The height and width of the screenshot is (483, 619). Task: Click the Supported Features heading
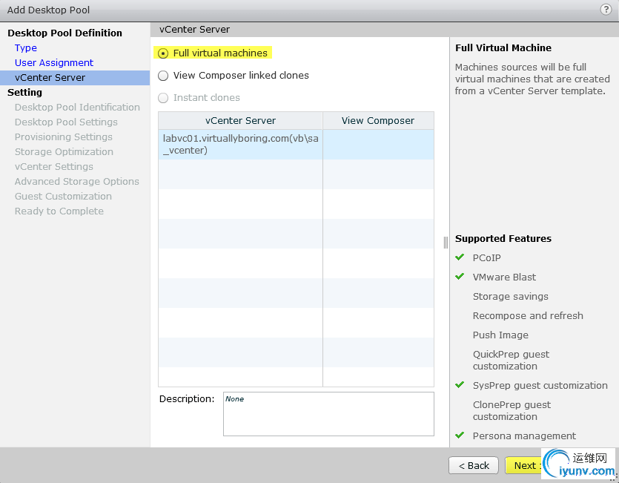pos(503,239)
